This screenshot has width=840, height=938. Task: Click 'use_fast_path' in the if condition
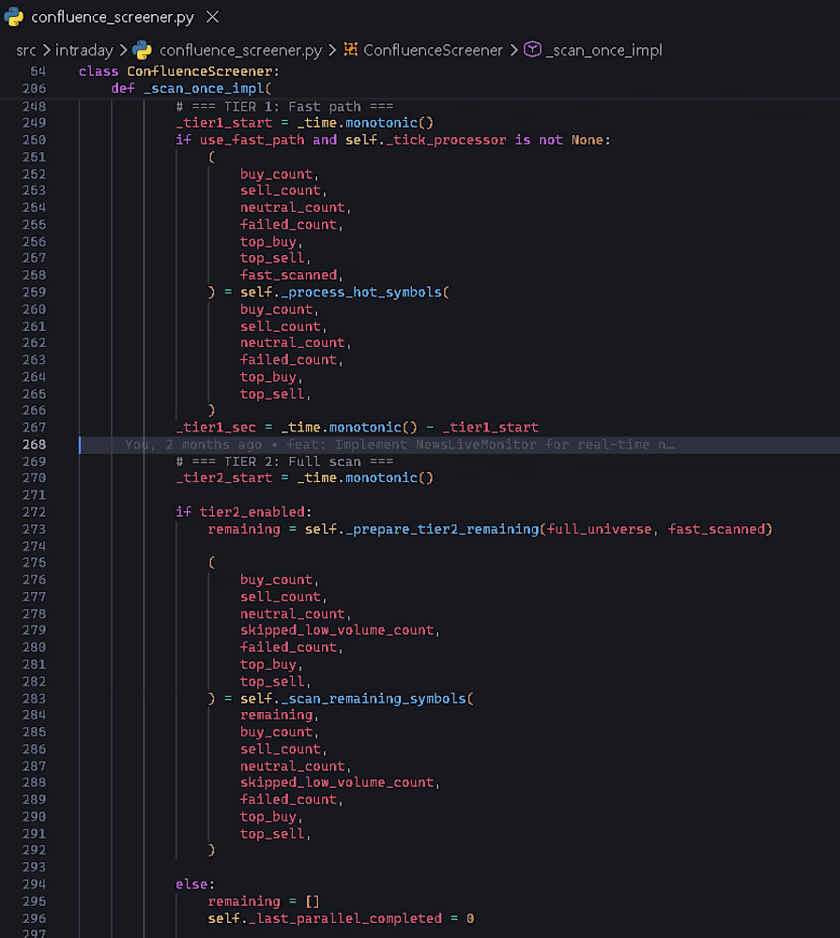252,140
